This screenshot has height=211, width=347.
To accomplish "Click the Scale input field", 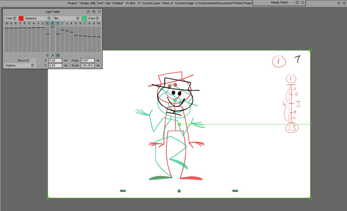I will tap(88, 65).
